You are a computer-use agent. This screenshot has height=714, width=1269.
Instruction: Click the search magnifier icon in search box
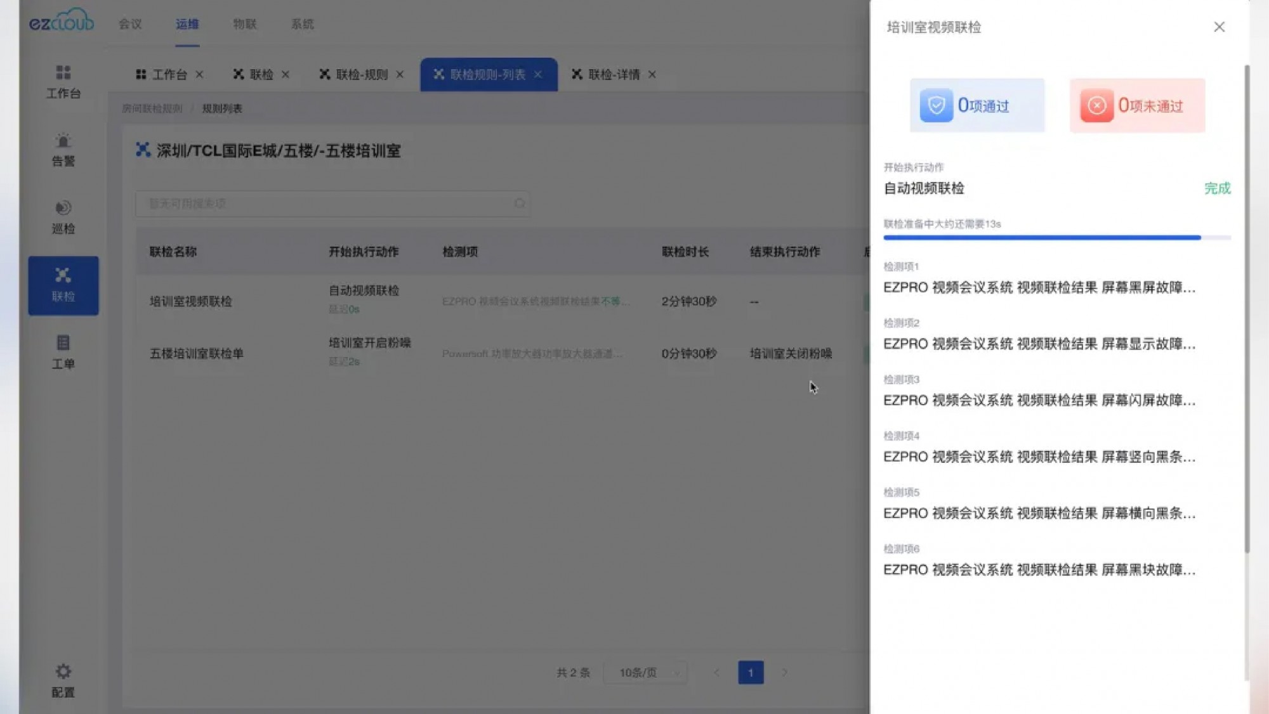pyautogui.click(x=520, y=204)
